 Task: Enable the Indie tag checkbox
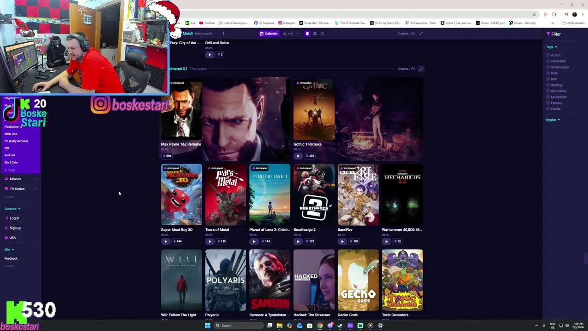coord(548,73)
